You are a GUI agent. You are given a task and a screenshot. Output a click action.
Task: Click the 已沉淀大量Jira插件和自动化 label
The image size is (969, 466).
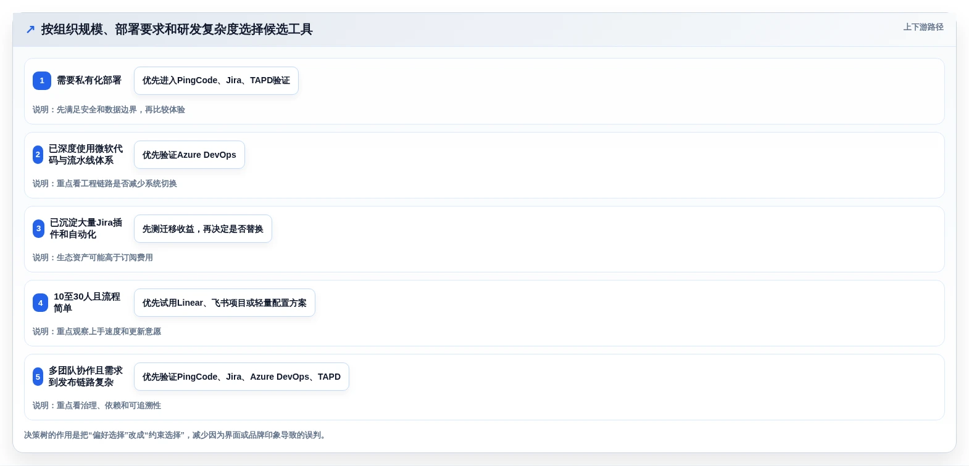(86, 229)
